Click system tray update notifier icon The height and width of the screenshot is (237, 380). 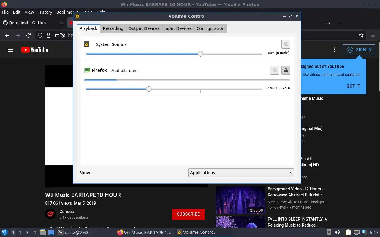364,232
